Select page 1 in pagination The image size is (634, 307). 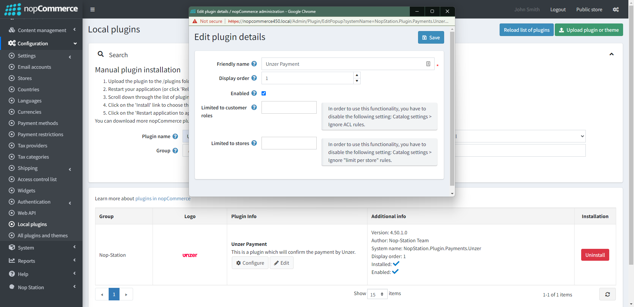click(x=114, y=294)
